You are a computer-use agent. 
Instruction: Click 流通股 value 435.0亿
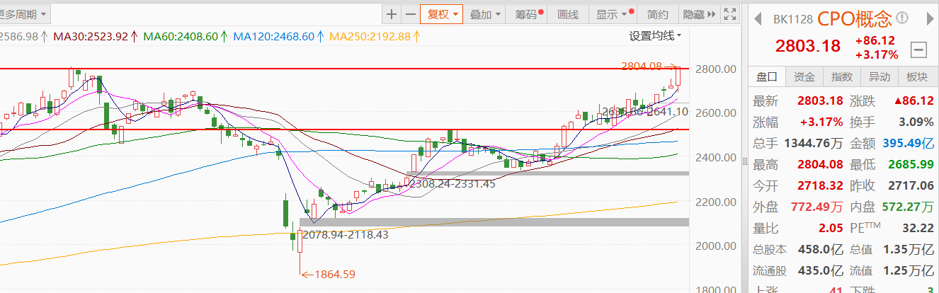click(x=821, y=270)
